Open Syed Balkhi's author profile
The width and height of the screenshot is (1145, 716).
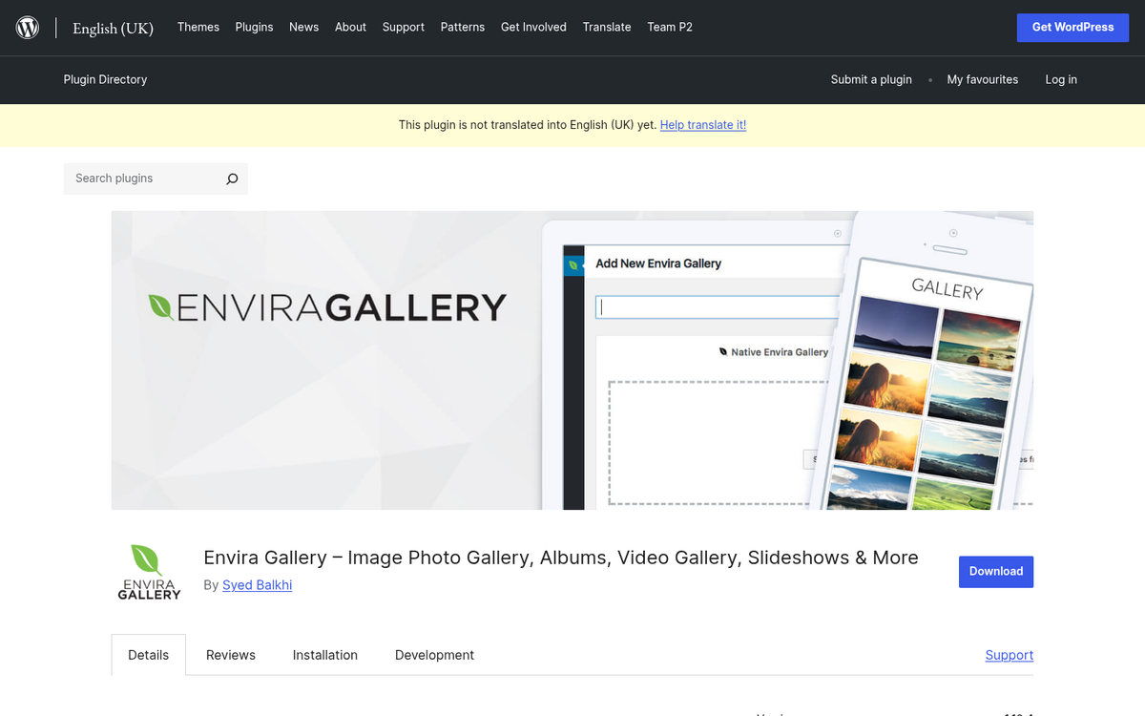tap(257, 584)
